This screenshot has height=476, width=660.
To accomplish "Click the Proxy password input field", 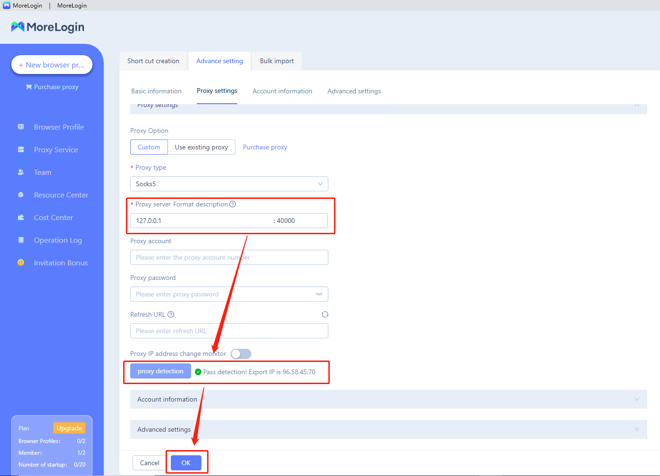I will coord(229,294).
